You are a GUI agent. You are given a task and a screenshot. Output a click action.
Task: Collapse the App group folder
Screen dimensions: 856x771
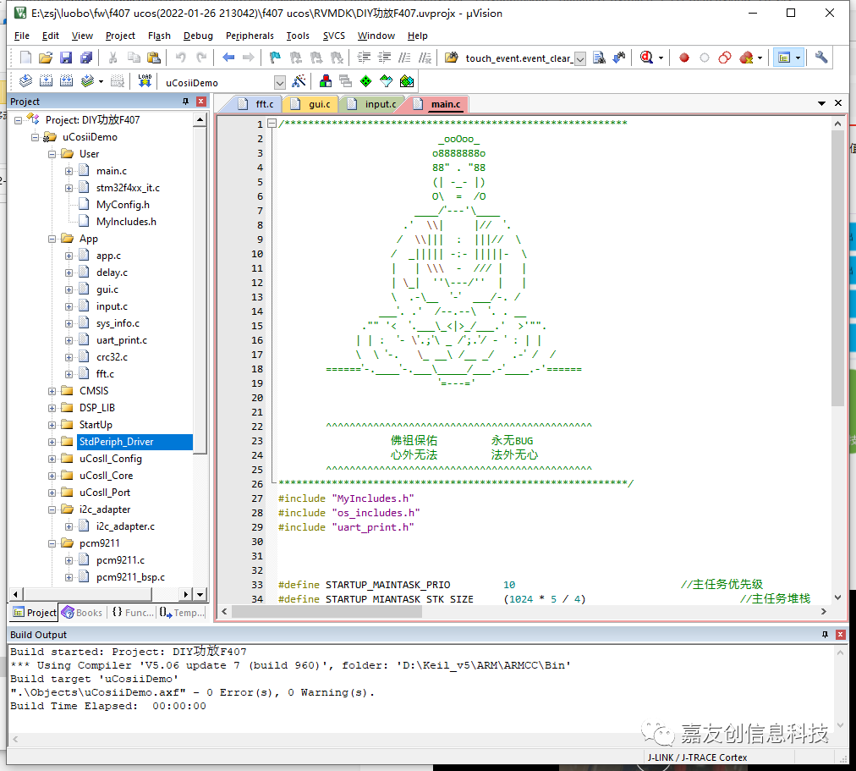pos(52,239)
